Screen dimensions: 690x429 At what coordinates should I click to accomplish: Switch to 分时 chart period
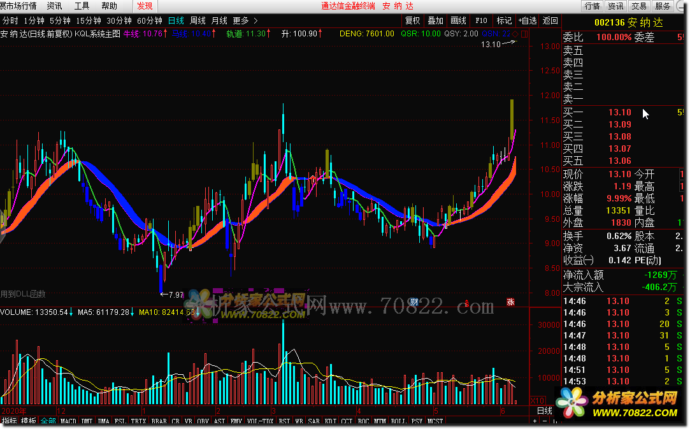[11, 20]
